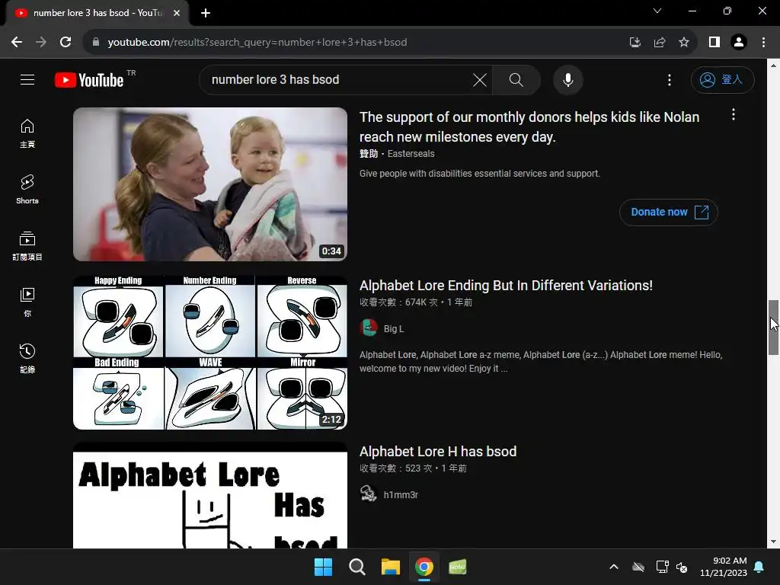Click the install/download page icon in address bar
Viewport: 780px width, 585px height.
(635, 43)
